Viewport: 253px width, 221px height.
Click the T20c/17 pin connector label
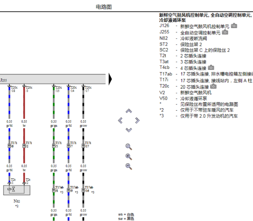pyautogui.click(x=88, y=89)
